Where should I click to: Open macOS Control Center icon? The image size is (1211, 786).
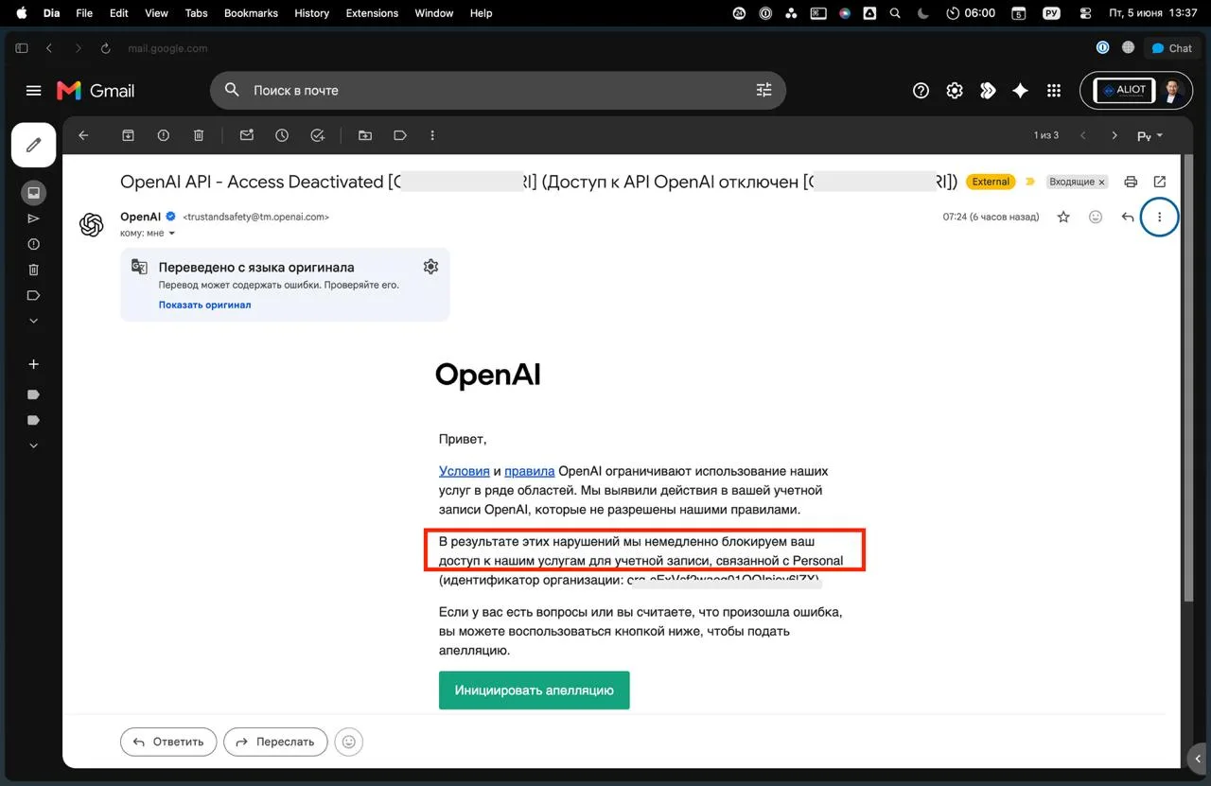point(1085,13)
